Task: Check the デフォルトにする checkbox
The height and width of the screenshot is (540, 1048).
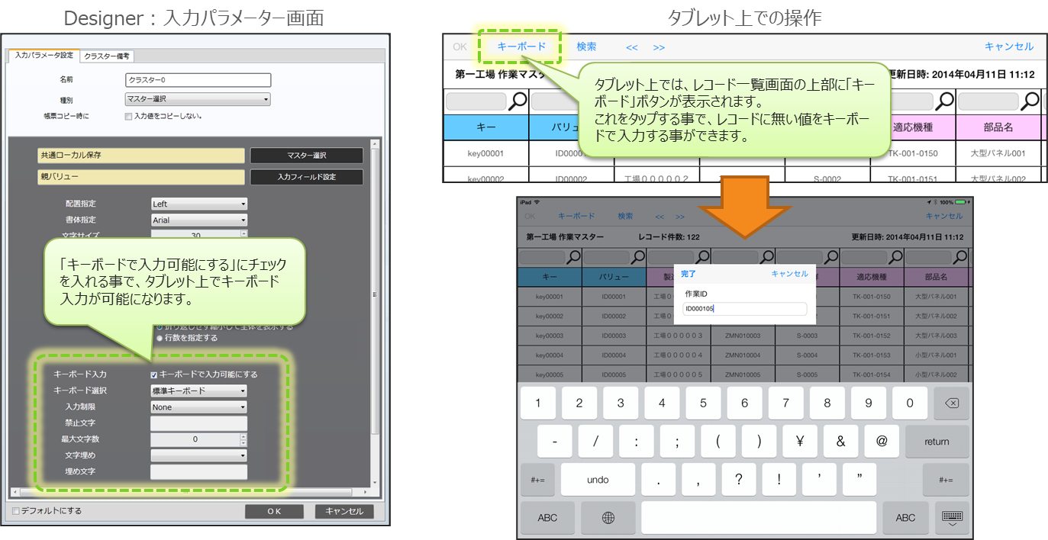Action: [16, 511]
